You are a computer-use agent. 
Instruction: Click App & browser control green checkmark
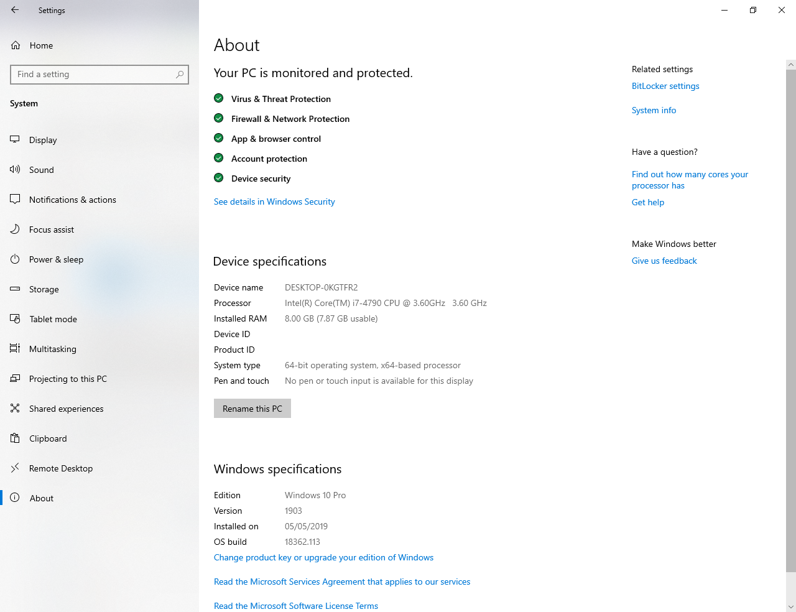pos(219,138)
